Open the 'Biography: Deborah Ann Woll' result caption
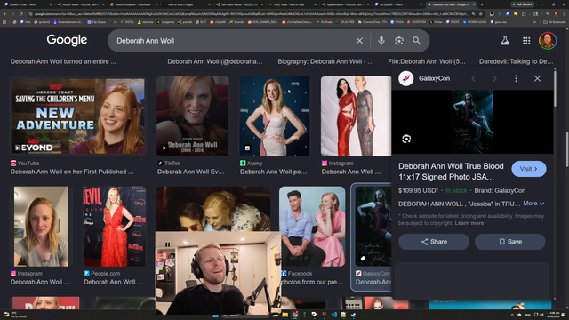Image resolution: width=569 pixels, height=320 pixels. 325,61
